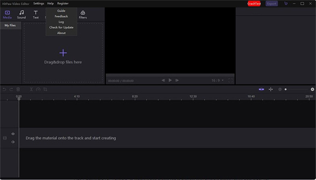The image size is (316, 180).
Task: Play the preview video
Action: (x=170, y=80)
